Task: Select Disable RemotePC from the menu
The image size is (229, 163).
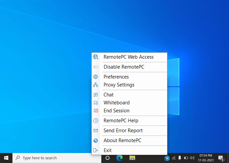Action: click(124, 67)
